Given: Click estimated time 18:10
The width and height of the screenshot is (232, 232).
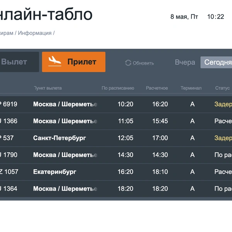Looking at the screenshot, I should [x=160, y=172].
